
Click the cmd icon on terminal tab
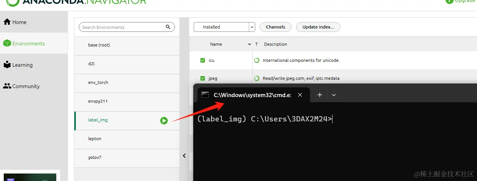pyautogui.click(x=205, y=95)
